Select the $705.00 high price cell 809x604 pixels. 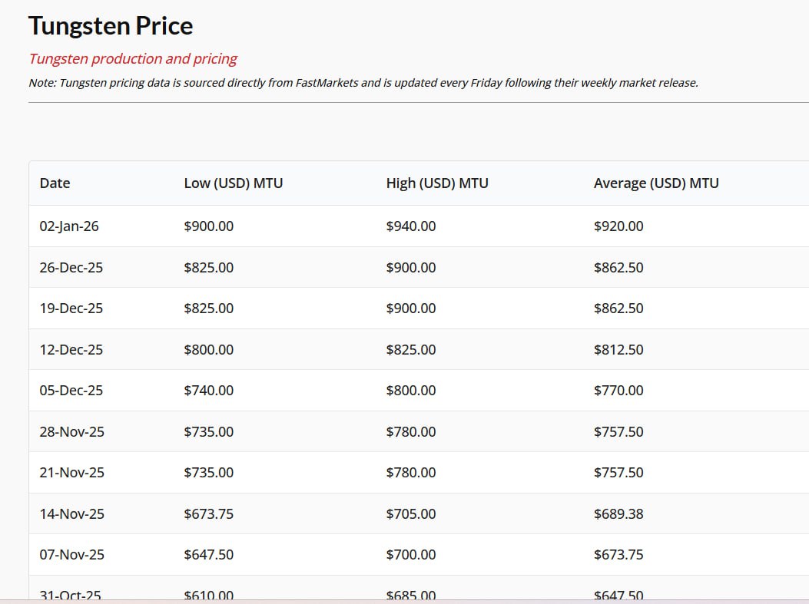(411, 514)
